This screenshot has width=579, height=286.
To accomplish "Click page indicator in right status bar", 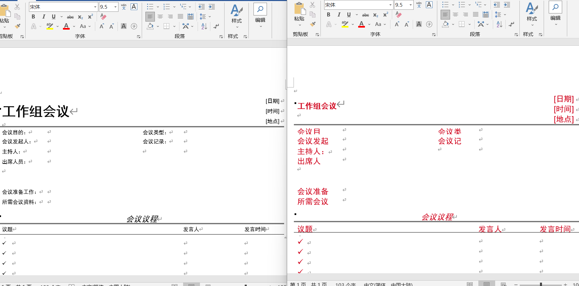I will tap(308, 285).
